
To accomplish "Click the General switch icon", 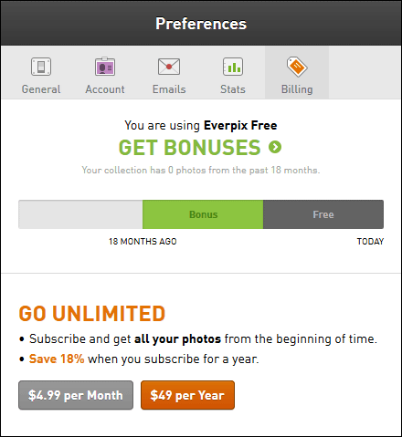I will 41,67.
